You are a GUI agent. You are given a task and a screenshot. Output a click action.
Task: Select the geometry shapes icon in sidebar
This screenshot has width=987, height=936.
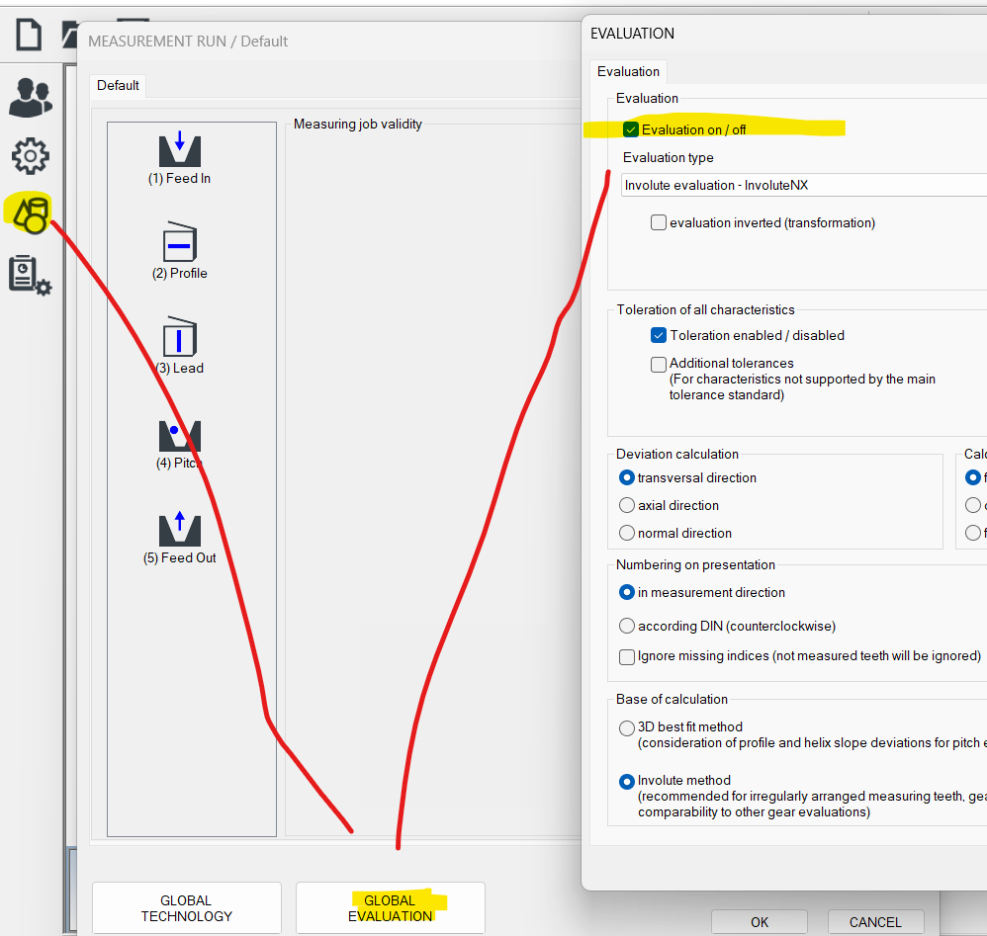(x=30, y=213)
